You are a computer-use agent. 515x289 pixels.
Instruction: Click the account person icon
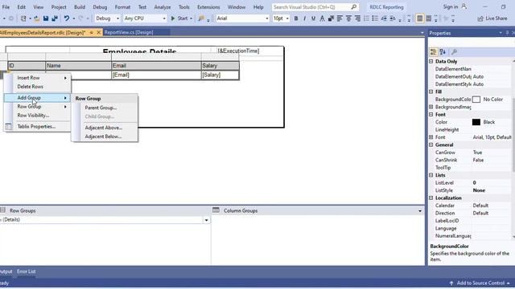coord(464,6)
